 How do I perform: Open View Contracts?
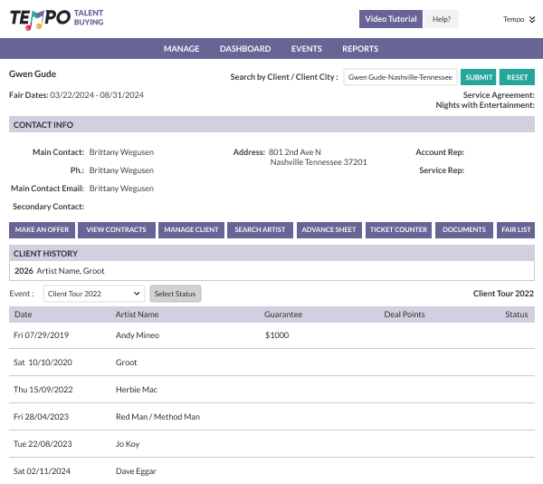pos(116,229)
